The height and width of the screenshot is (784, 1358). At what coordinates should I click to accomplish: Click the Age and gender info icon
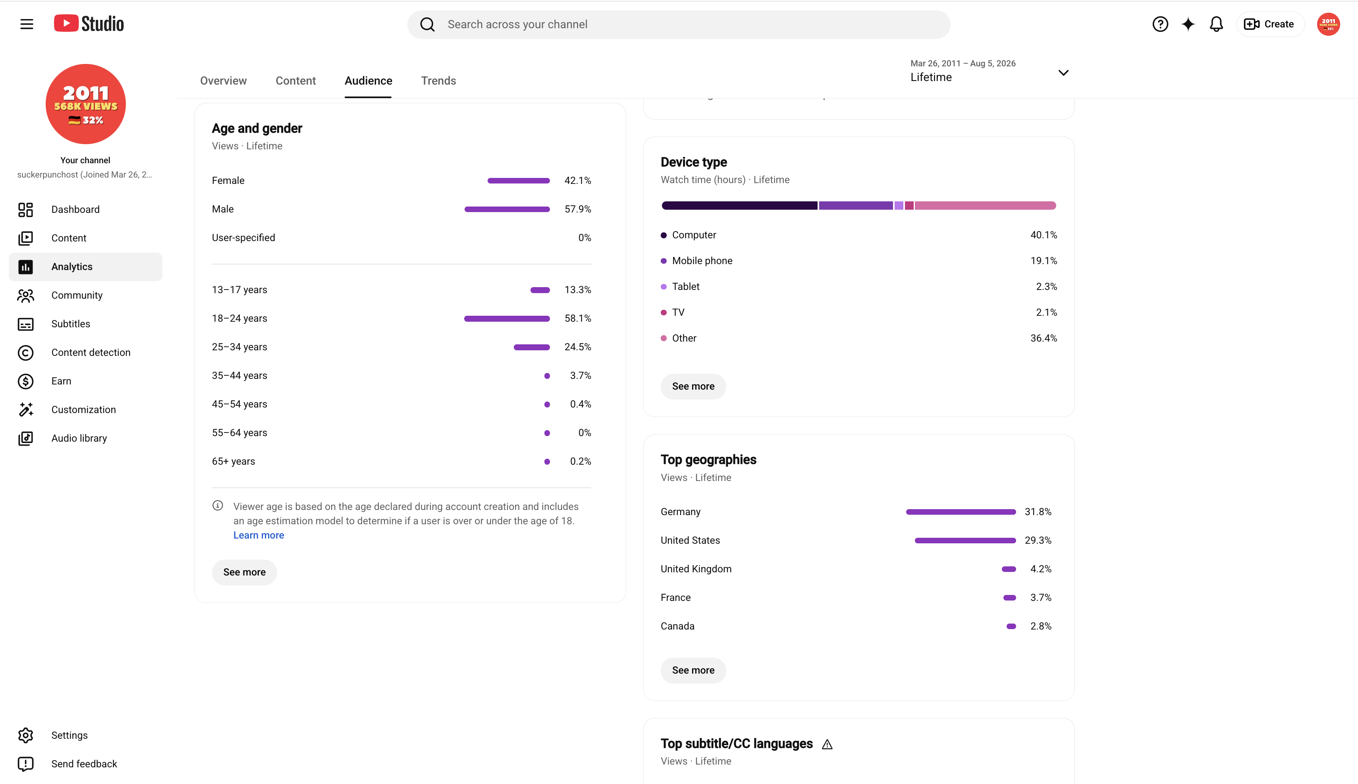(x=218, y=506)
